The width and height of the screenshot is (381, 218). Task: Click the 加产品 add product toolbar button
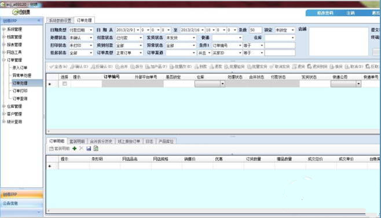tap(156, 66)
